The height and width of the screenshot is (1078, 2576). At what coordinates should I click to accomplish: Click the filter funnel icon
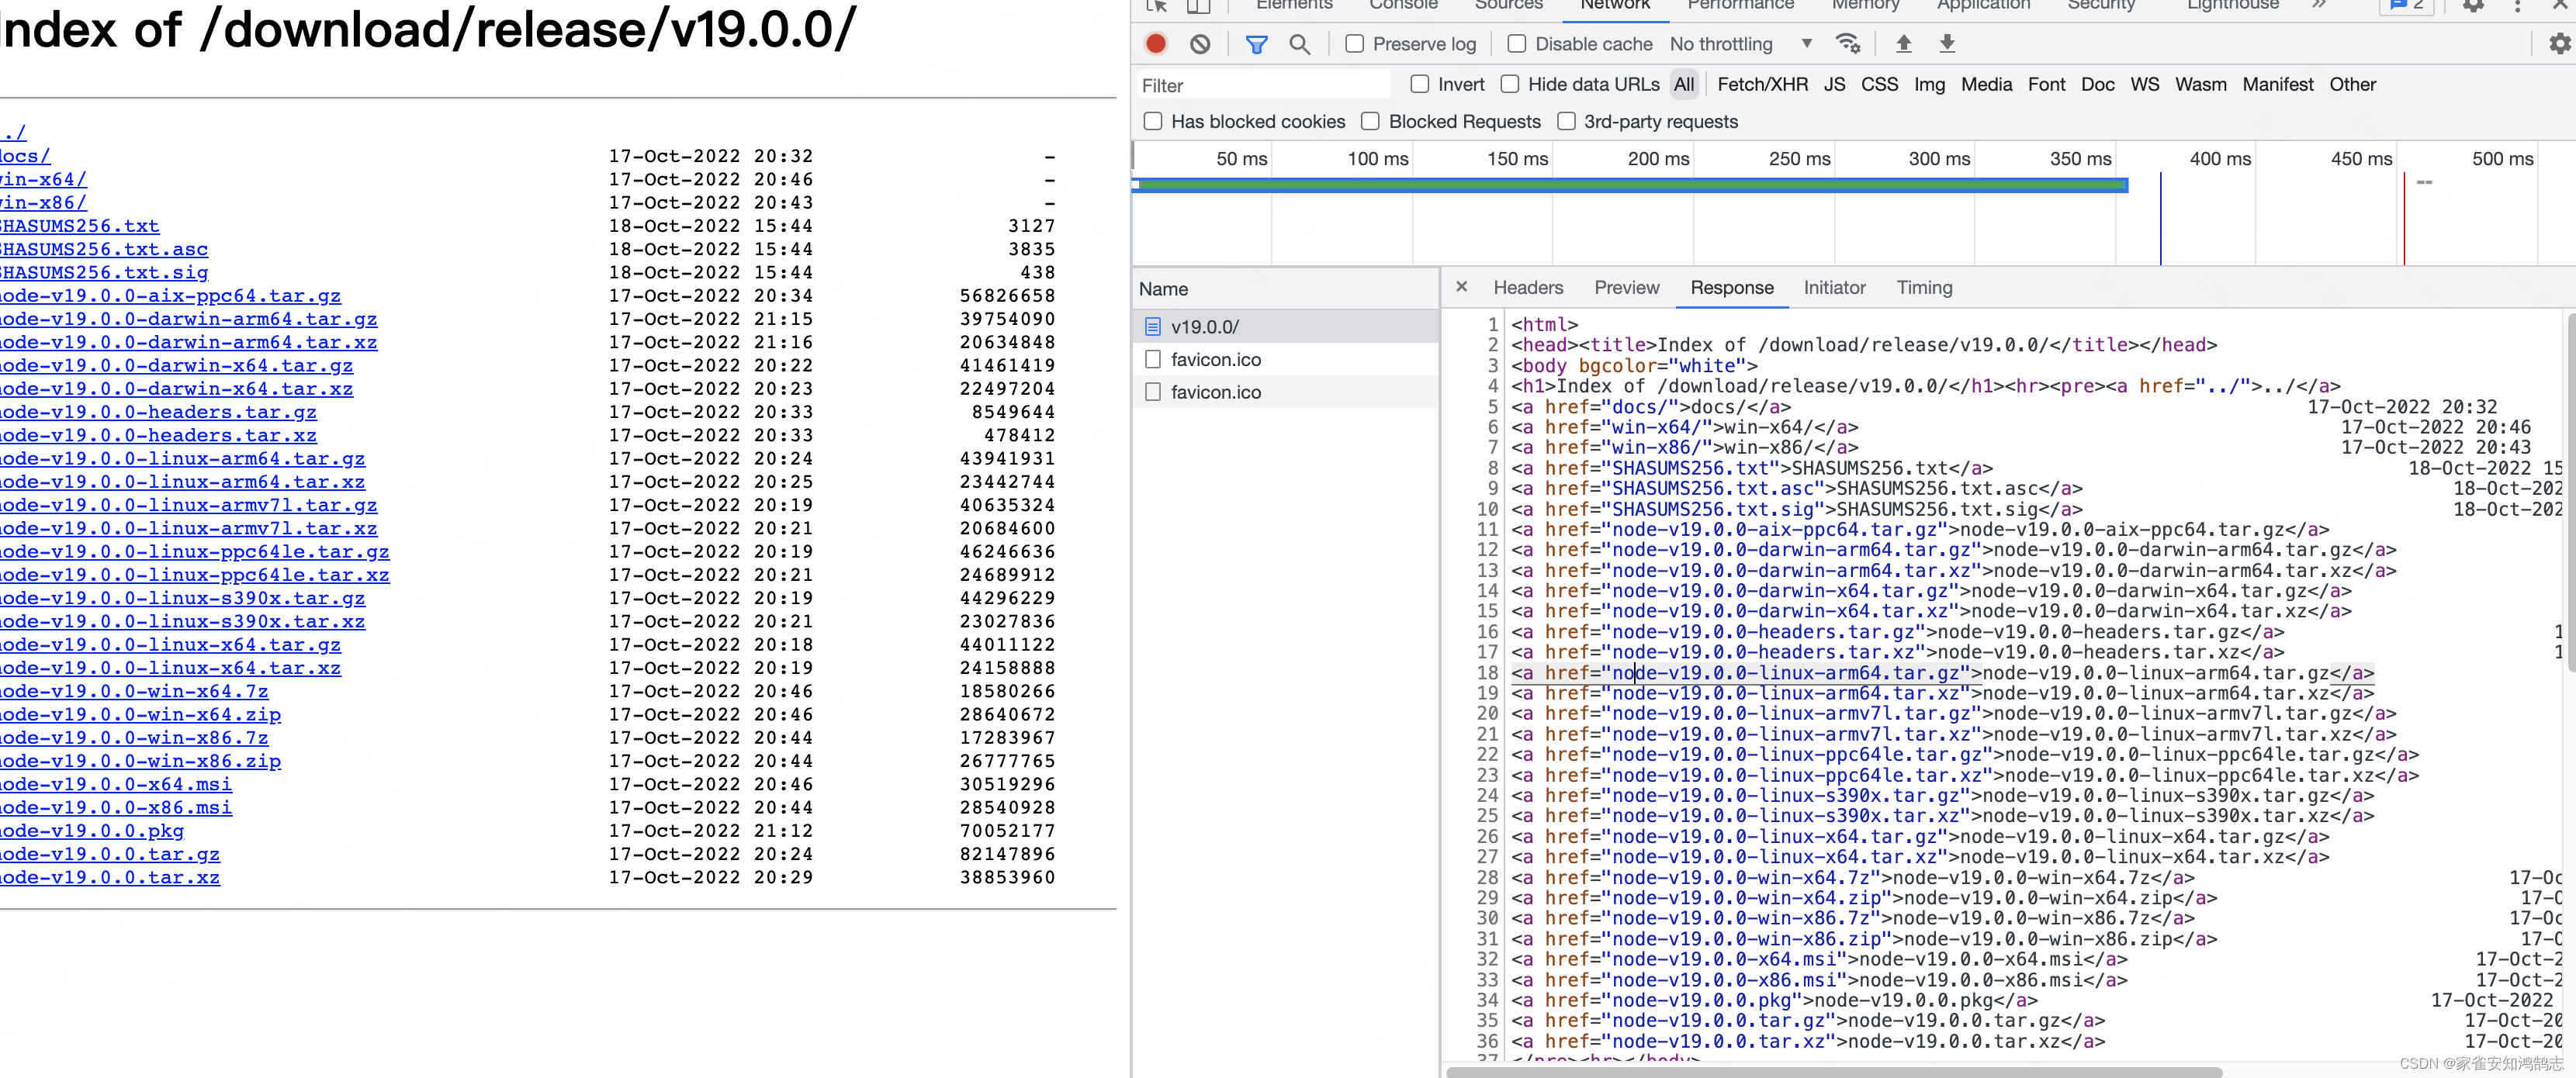pyautogui.click(x=1252, y=44)
